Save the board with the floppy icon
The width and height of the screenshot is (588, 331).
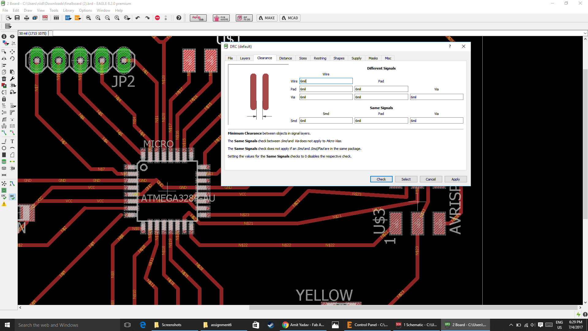pos(17,18)
